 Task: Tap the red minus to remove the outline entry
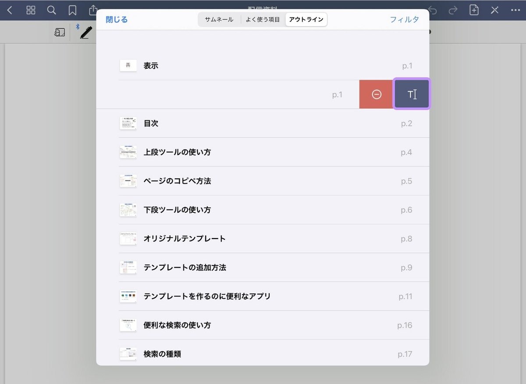coord(376,94)
